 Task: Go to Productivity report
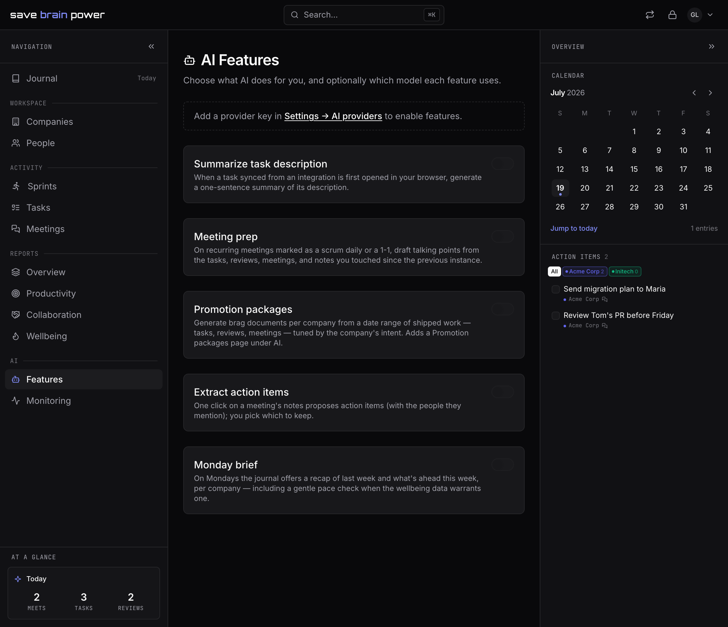pyautogui.click(x=83, y=293)
